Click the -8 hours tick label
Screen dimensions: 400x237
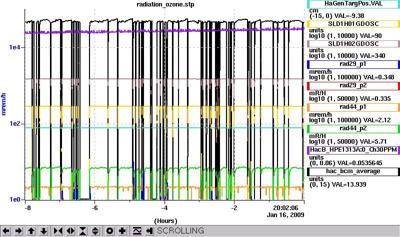click(27, 208)
